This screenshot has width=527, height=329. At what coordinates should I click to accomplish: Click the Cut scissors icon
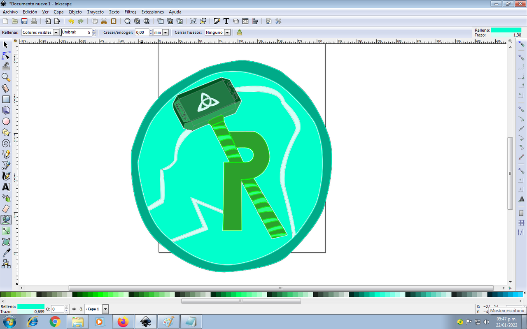tap(104, 21)
